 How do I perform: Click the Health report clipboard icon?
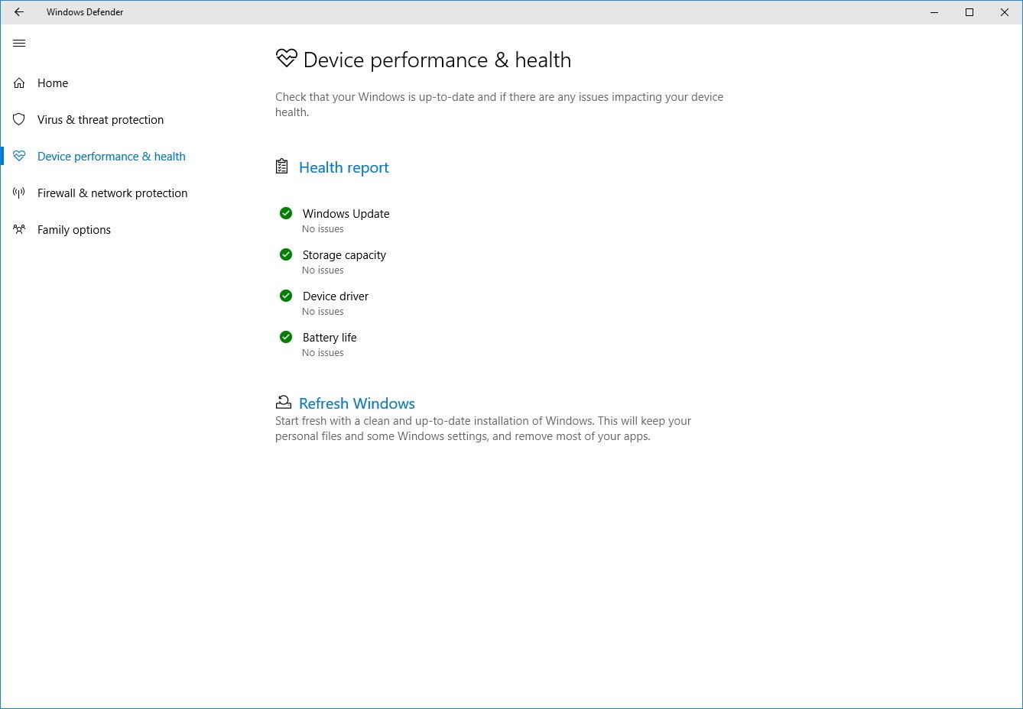282,167
